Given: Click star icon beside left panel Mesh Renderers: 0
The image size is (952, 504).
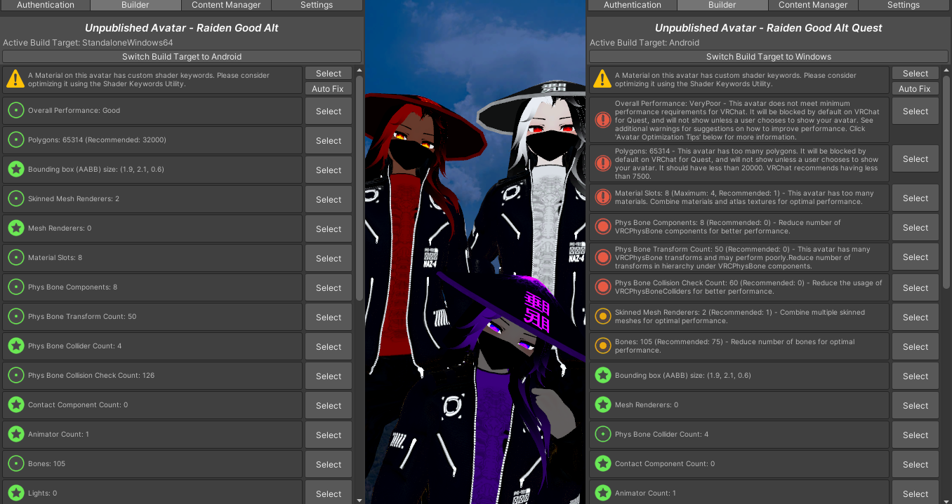Looking at the screenshot, I should tap(15, 228).
